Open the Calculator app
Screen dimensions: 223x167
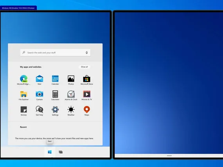(x=55, y=95)
